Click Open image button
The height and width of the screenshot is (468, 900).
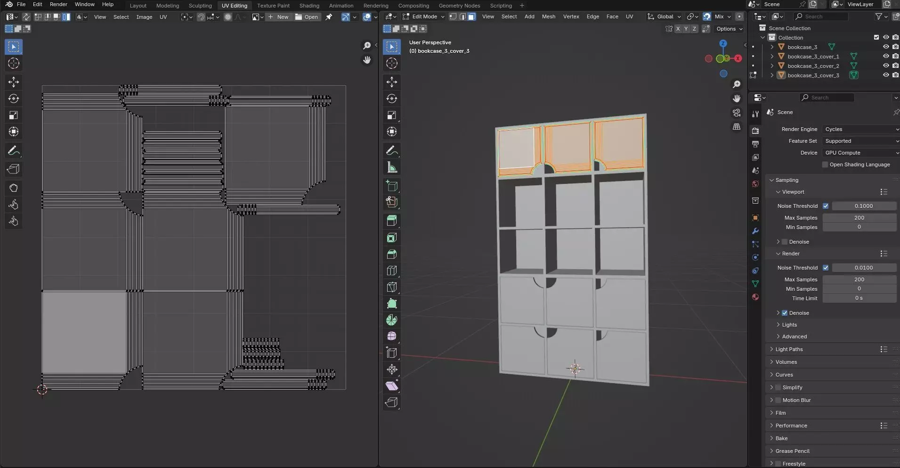click(x=307, y=17)
